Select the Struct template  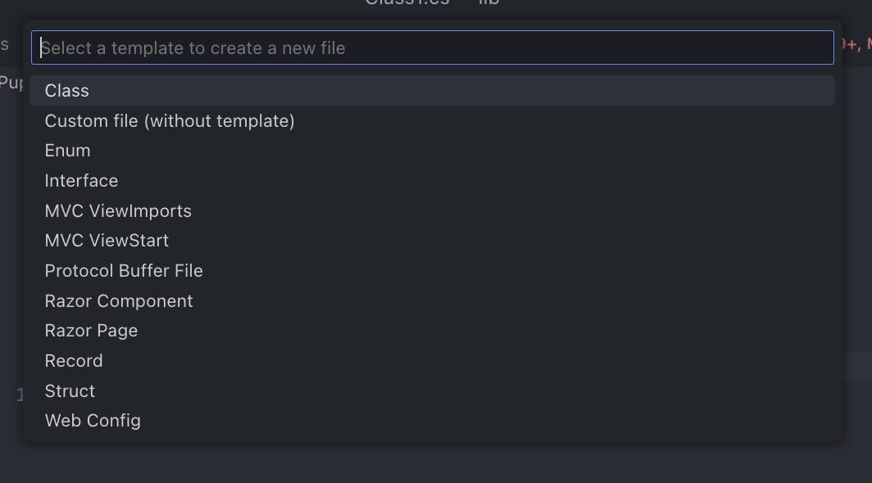[70, 390]
